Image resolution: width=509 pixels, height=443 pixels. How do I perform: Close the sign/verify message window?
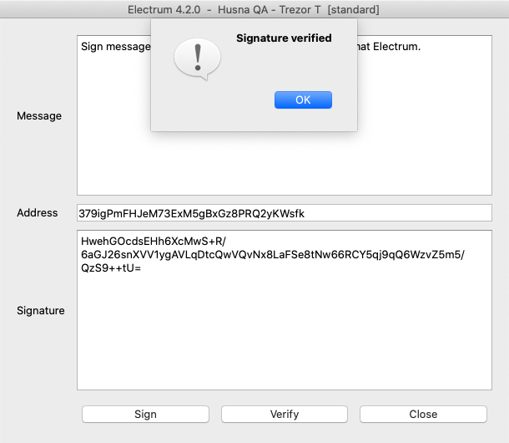pyautogui.click(x=423, y=414)
